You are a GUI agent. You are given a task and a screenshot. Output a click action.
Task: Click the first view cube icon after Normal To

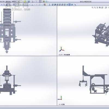click(53, 5)
